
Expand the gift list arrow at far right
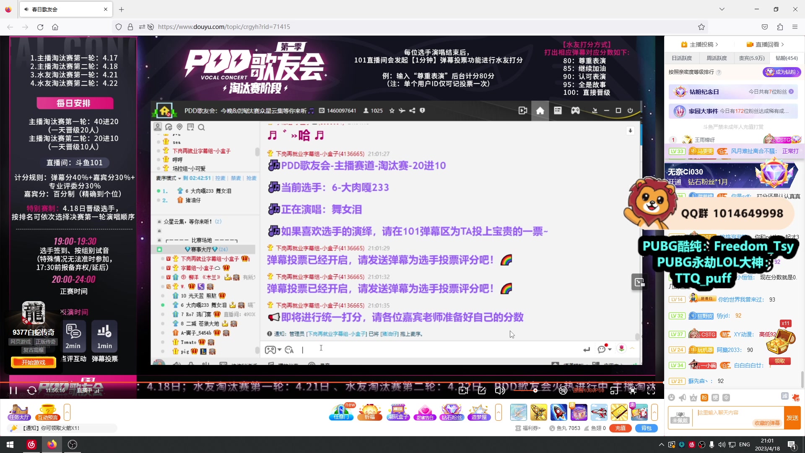(654, 412)
